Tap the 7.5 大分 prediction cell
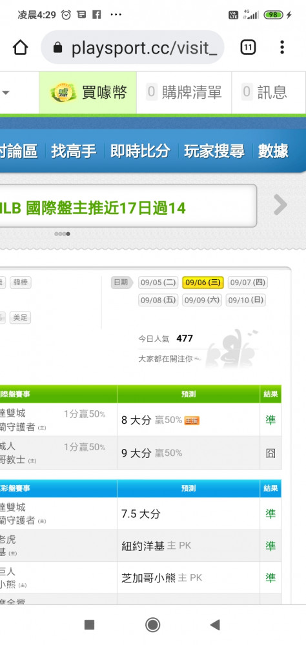The width and height of the screenshot is (306, 645). (189, 513)
